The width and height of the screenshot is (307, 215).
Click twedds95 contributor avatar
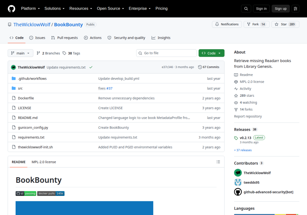point(238,182)
